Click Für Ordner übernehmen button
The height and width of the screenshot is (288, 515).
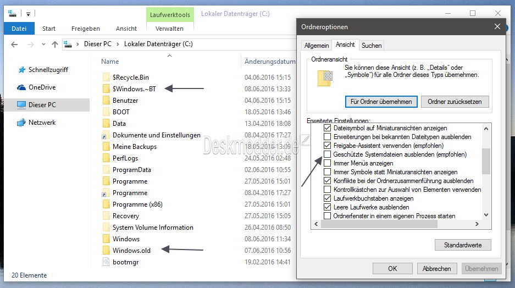[381, 102]
